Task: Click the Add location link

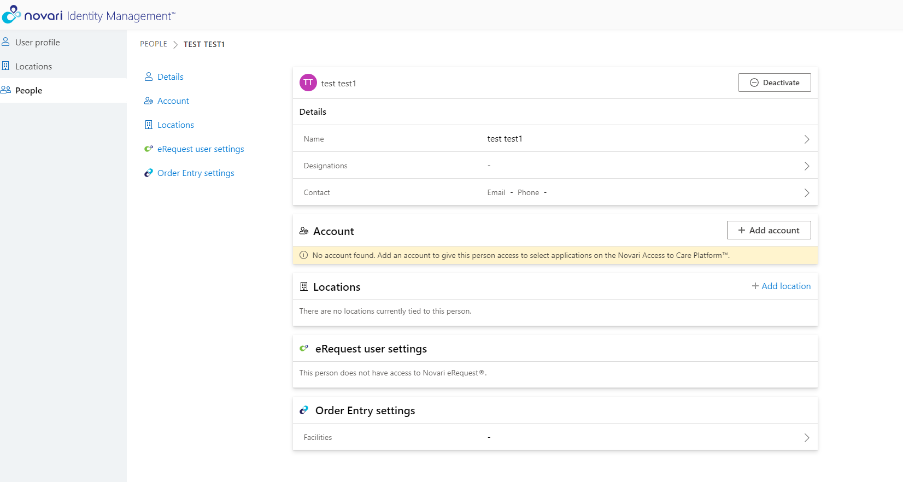Action: point(781,286)
